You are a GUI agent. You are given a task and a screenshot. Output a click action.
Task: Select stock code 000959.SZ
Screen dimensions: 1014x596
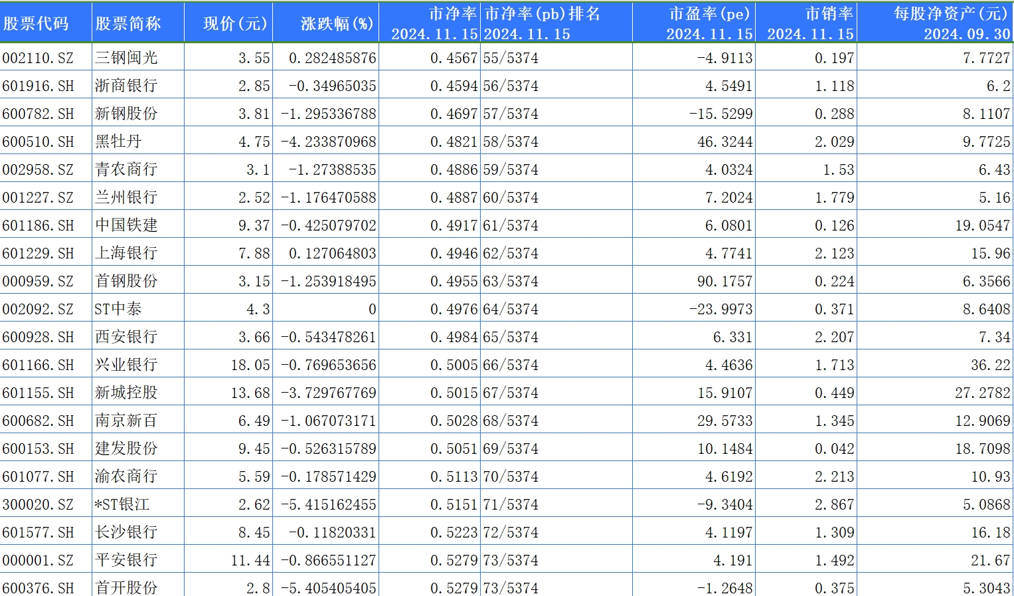(38, 282)
